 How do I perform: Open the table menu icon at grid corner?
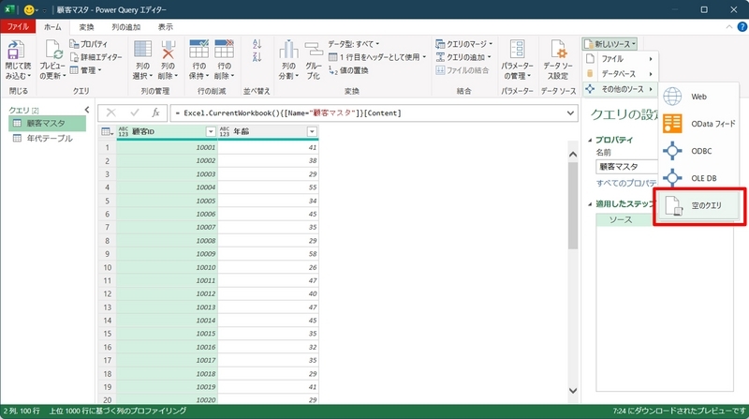[107, 131]
